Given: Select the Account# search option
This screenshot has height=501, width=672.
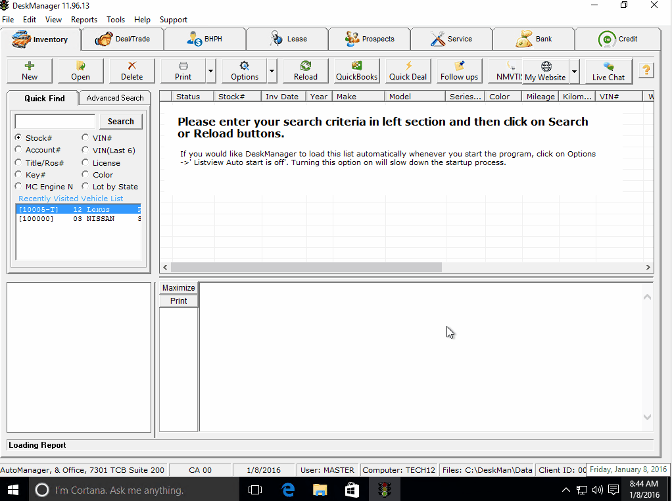Looking at the screenshot, I should [x=18, y=149].
